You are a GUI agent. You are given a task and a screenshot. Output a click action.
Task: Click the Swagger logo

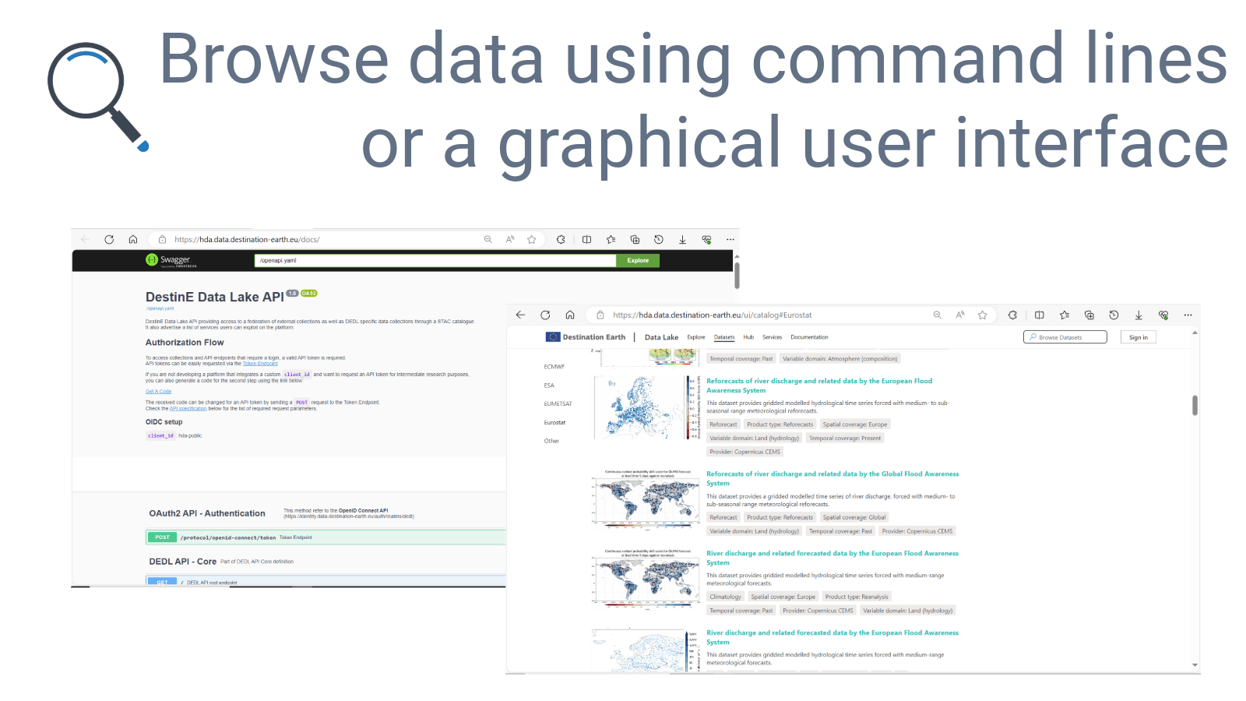171,260
